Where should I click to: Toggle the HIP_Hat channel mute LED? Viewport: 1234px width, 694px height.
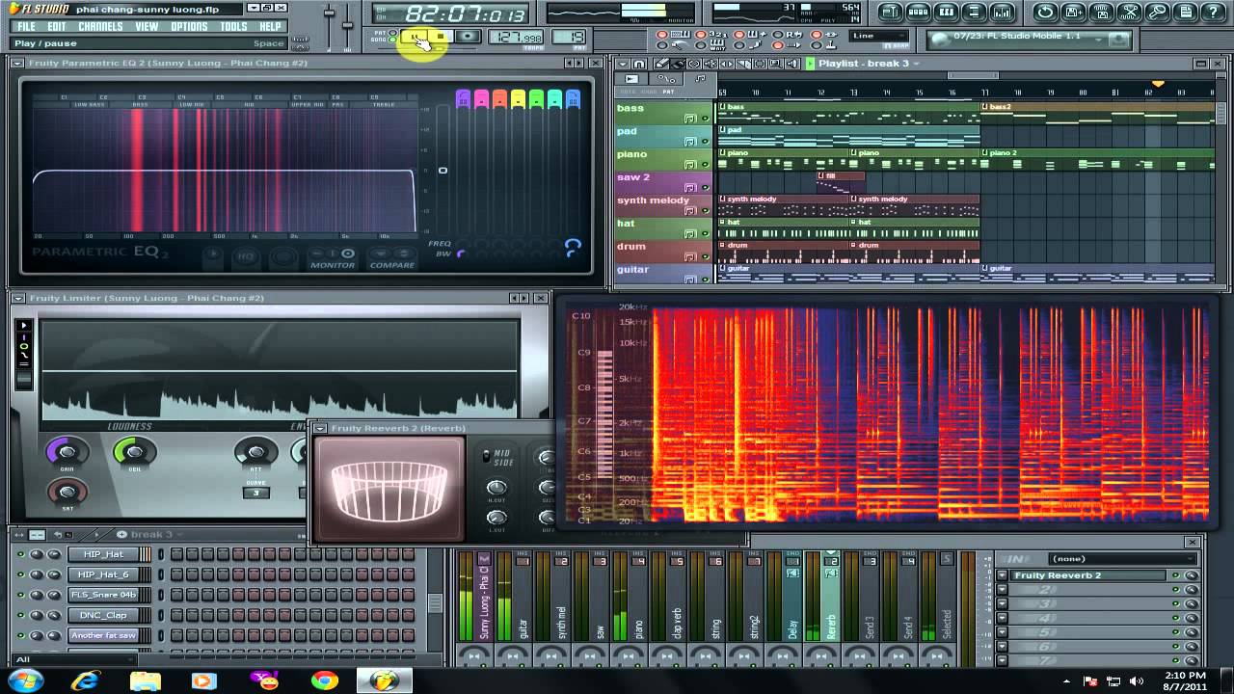pos(21,554)
